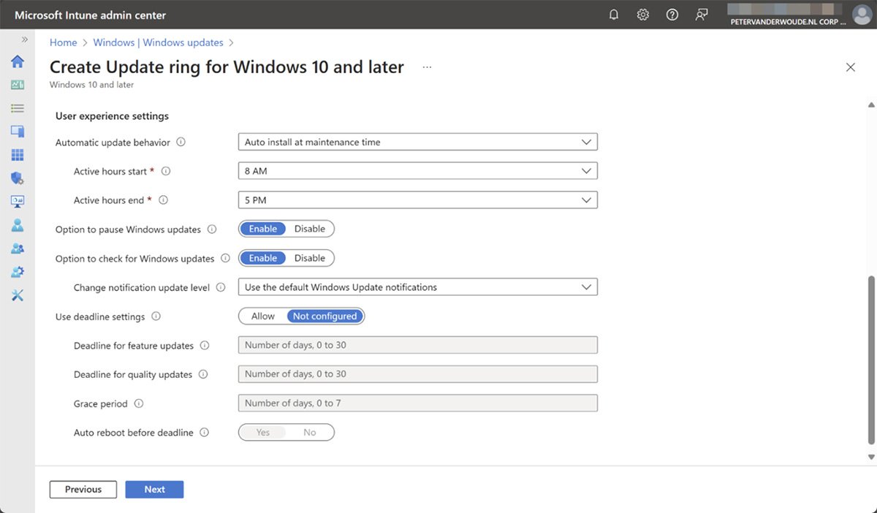The image size is (877, 513).
Task: Open Dashboard icon in left sidebar
Action: (x=18, y=85)
